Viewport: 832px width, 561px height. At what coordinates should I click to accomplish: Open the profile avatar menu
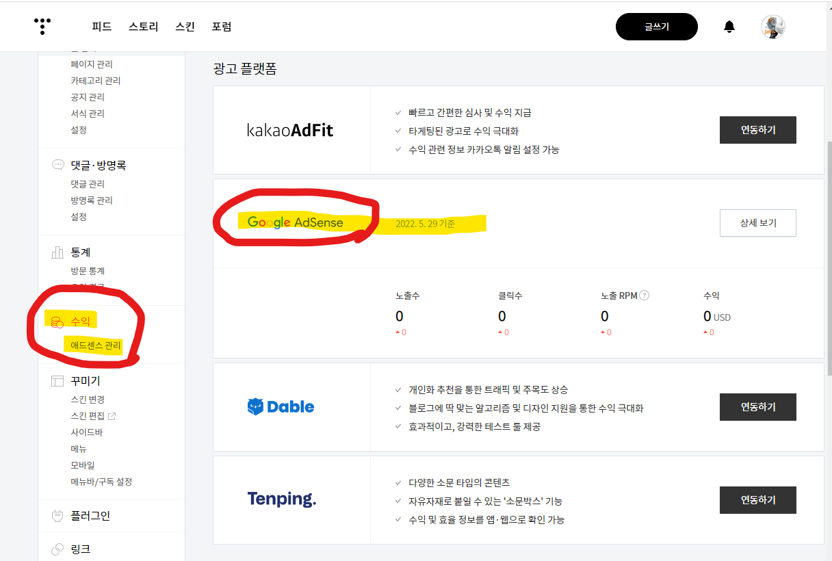tap(772, 27)
